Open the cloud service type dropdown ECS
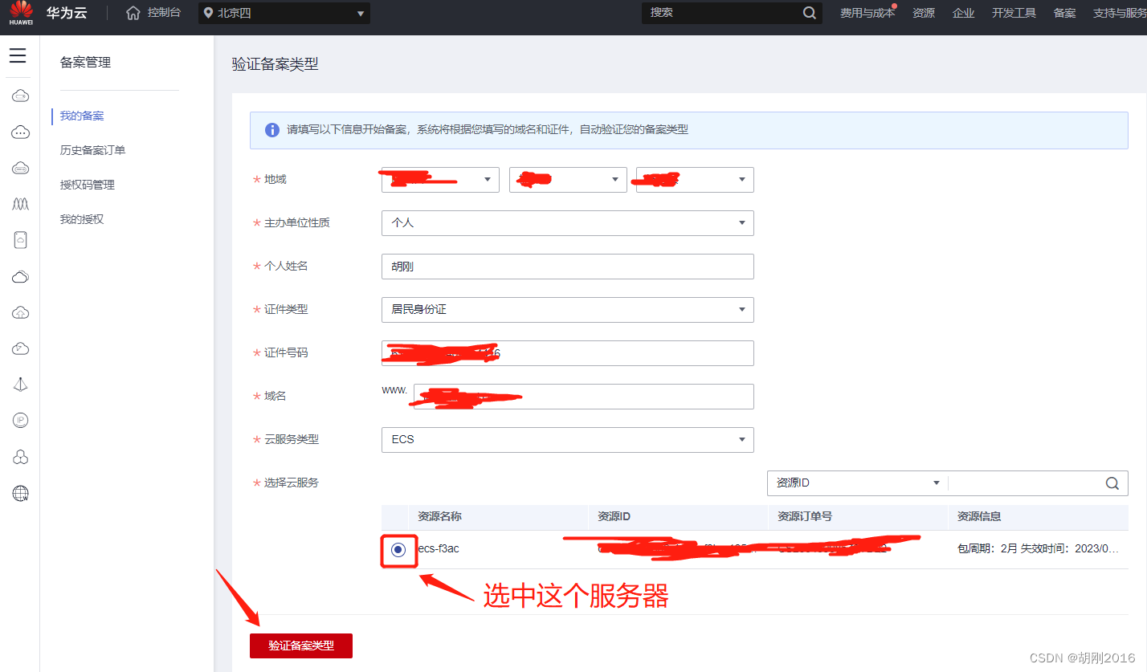The height and width of the screenshot is (672, 1147). tap(568, 440)
